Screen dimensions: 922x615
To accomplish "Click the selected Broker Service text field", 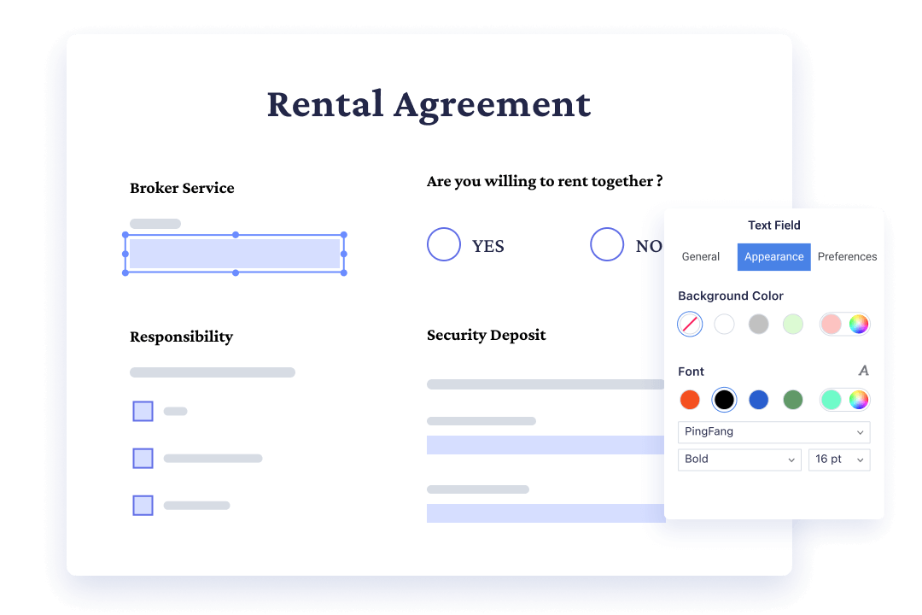I will coord(235,254).
